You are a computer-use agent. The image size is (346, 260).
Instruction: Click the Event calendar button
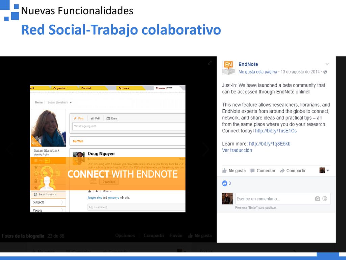[112, 118]
